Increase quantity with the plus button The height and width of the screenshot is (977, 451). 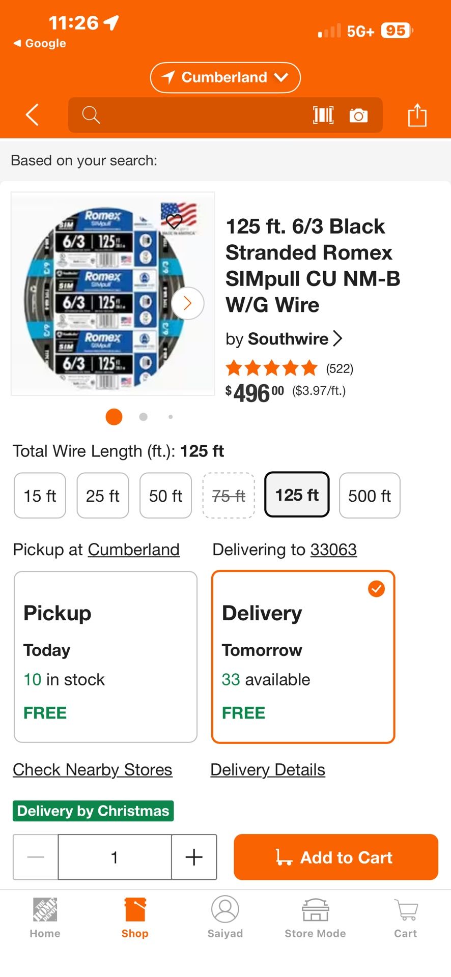tap(194, 857)
